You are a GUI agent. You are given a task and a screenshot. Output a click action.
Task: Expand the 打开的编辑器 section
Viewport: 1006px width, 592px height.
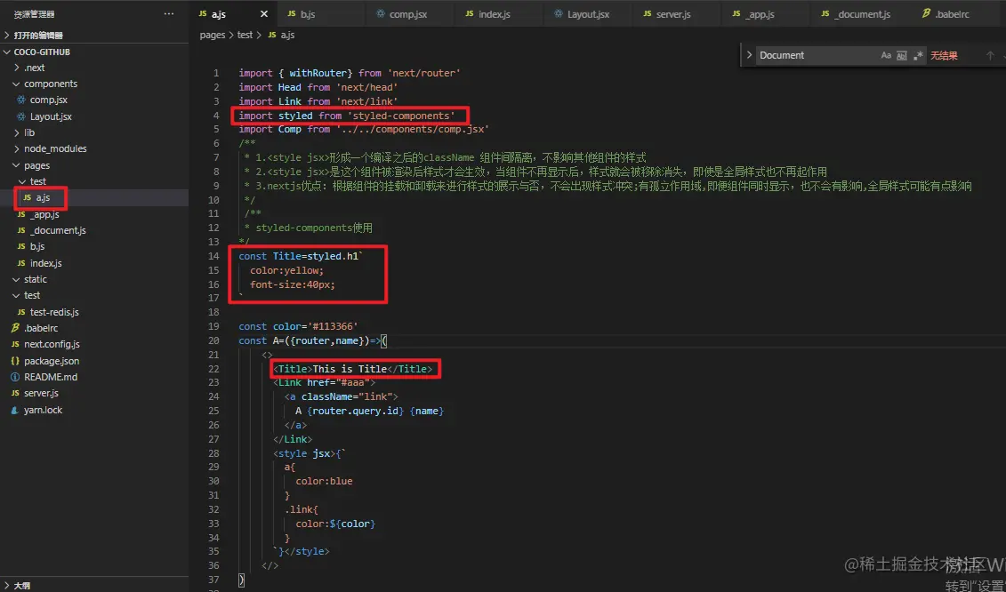[95, 36]
